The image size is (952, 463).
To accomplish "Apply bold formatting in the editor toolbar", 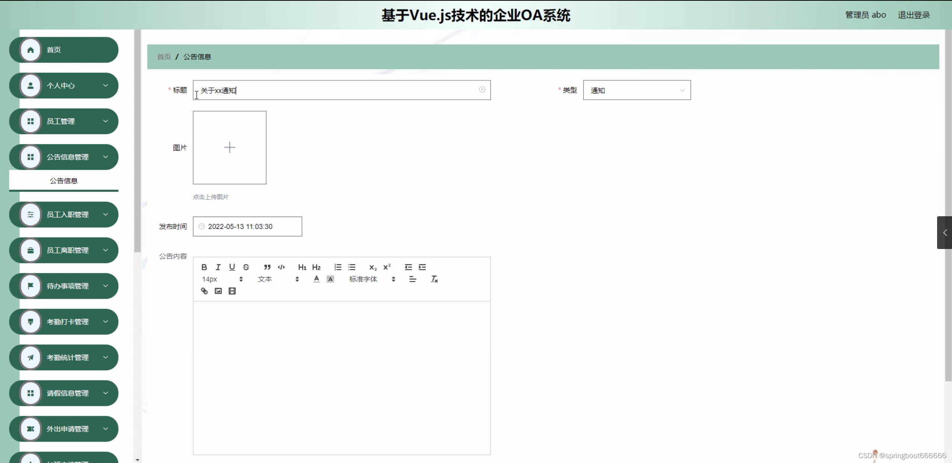I will pos(204,267).
